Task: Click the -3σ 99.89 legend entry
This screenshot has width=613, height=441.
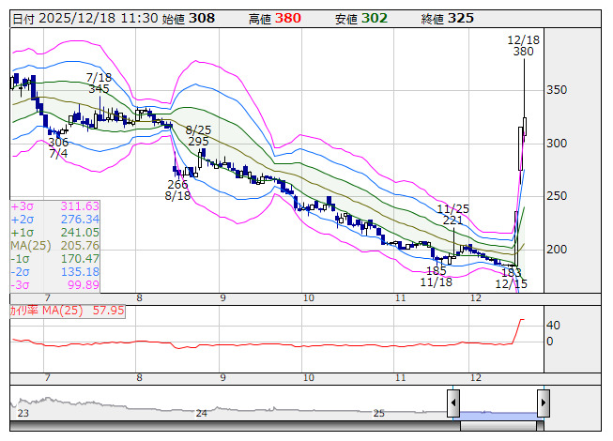Action: (54, 284)
